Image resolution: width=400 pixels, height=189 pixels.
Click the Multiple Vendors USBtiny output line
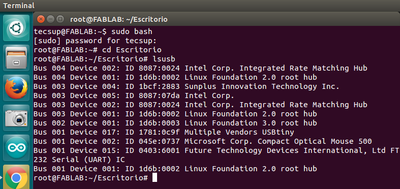tap(164, 132)
